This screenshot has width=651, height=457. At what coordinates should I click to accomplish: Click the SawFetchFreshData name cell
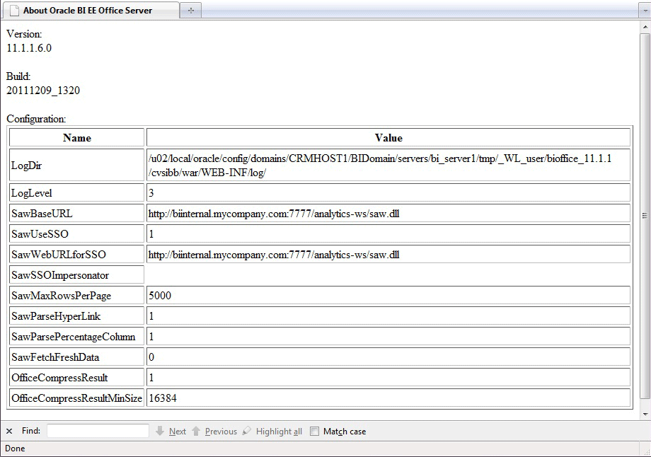(77, 357)
